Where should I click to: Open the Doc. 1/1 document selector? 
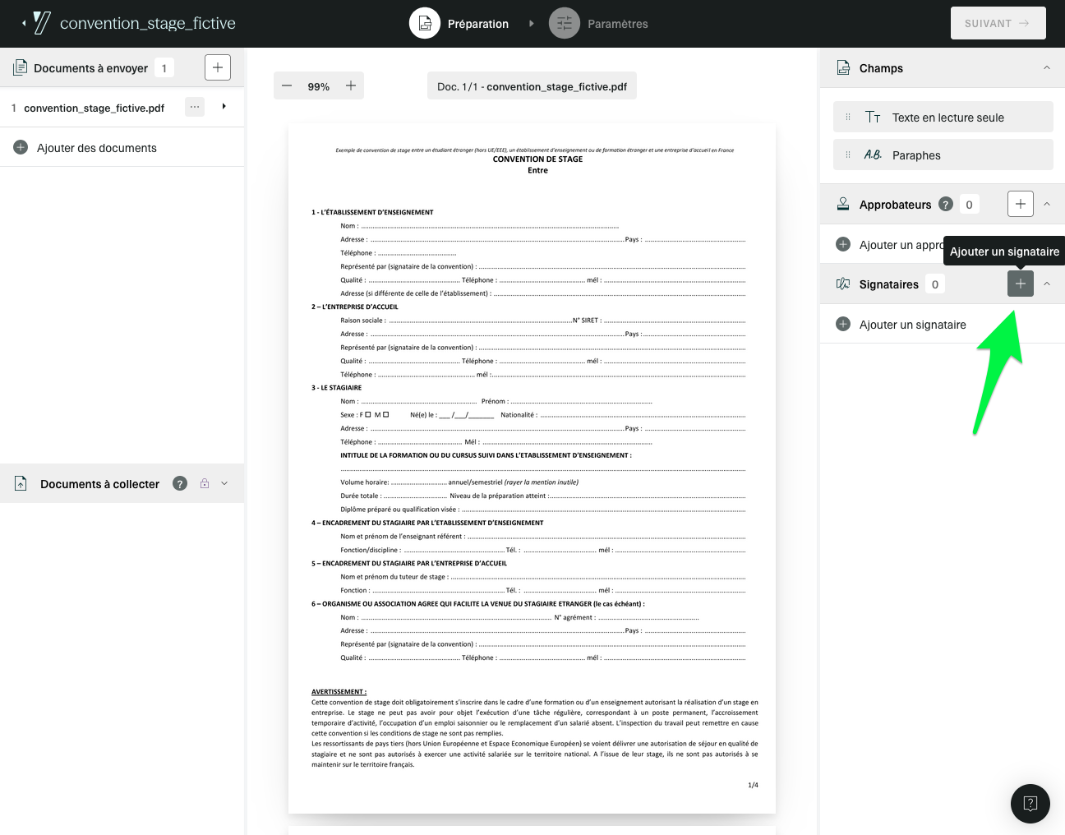[532, 85]
